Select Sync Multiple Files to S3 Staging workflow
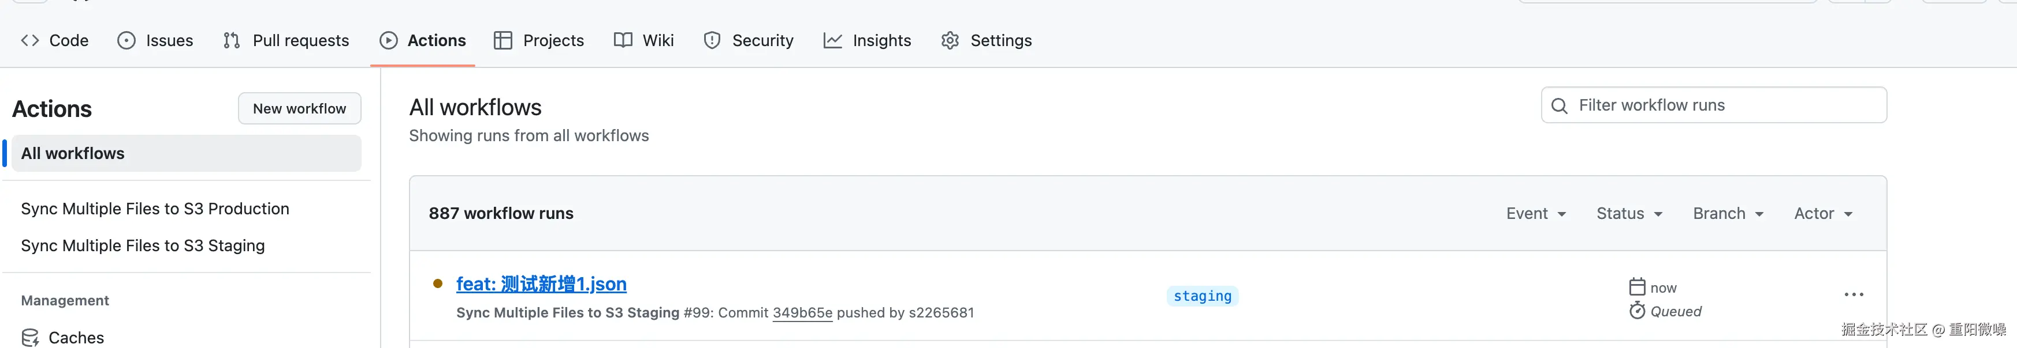Screen dimensions: 2017x348 pyautogui.click(x=143, y=246)
